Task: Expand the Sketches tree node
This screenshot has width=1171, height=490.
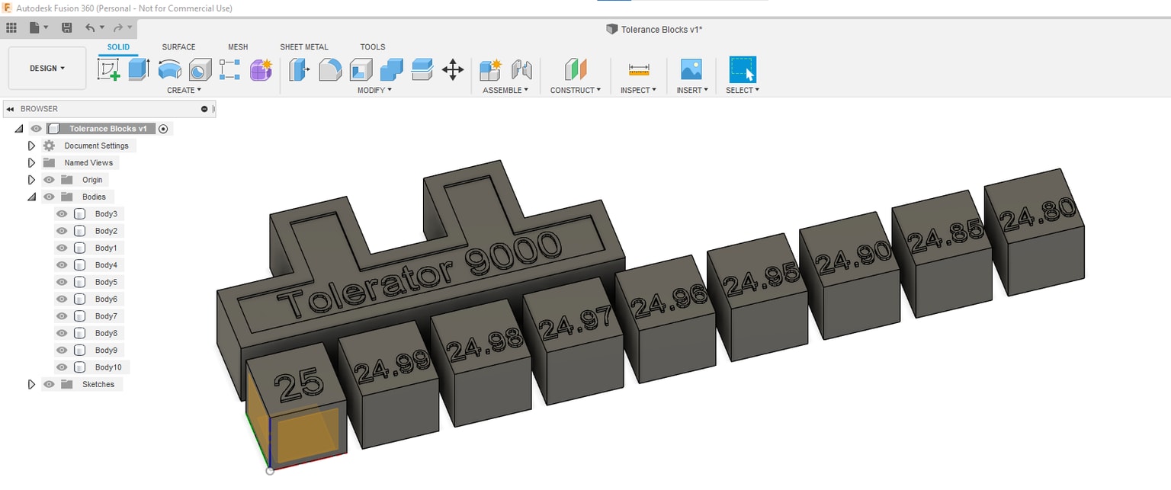Action: [31, 384]
